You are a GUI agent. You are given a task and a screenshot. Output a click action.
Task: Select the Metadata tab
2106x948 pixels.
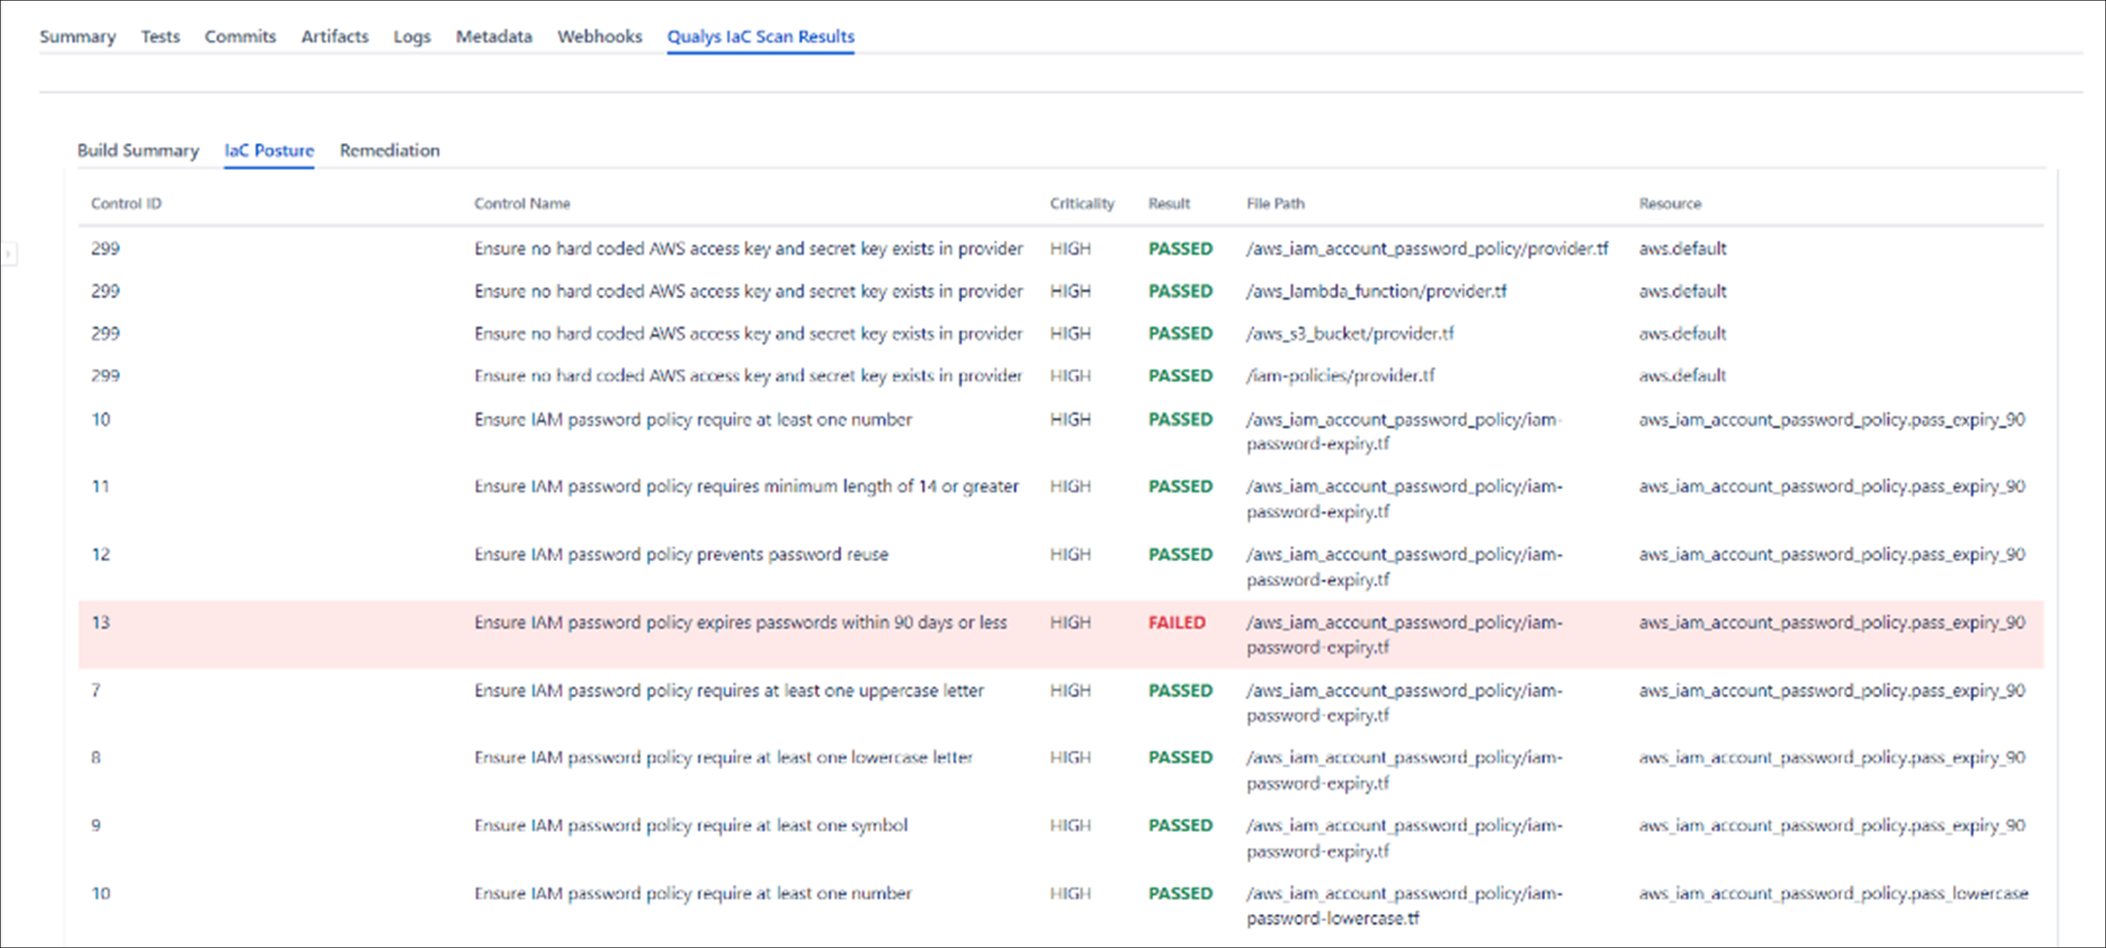tap(494, 37)
